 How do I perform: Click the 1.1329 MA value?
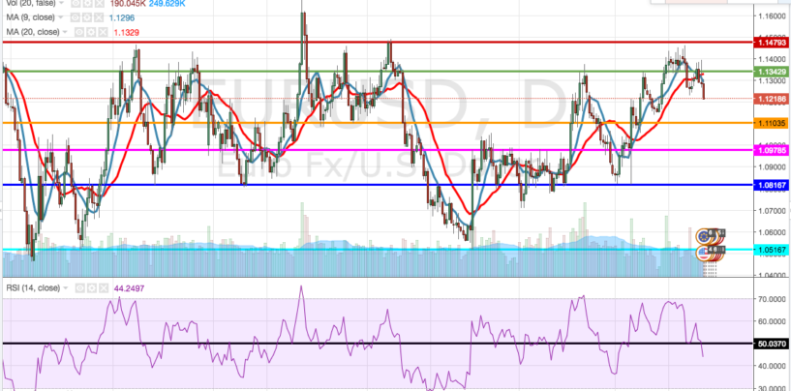[x=127, y=32]
